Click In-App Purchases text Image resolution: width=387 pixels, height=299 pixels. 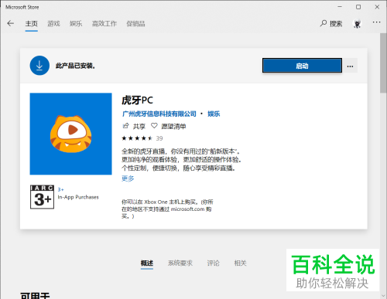tap(78, 197)
